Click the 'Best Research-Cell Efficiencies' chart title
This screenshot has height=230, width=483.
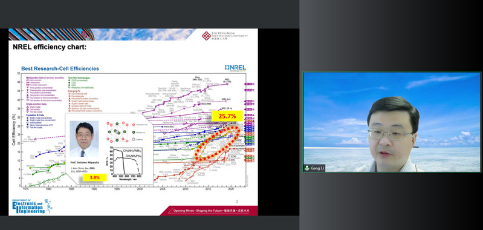(60, 68)
